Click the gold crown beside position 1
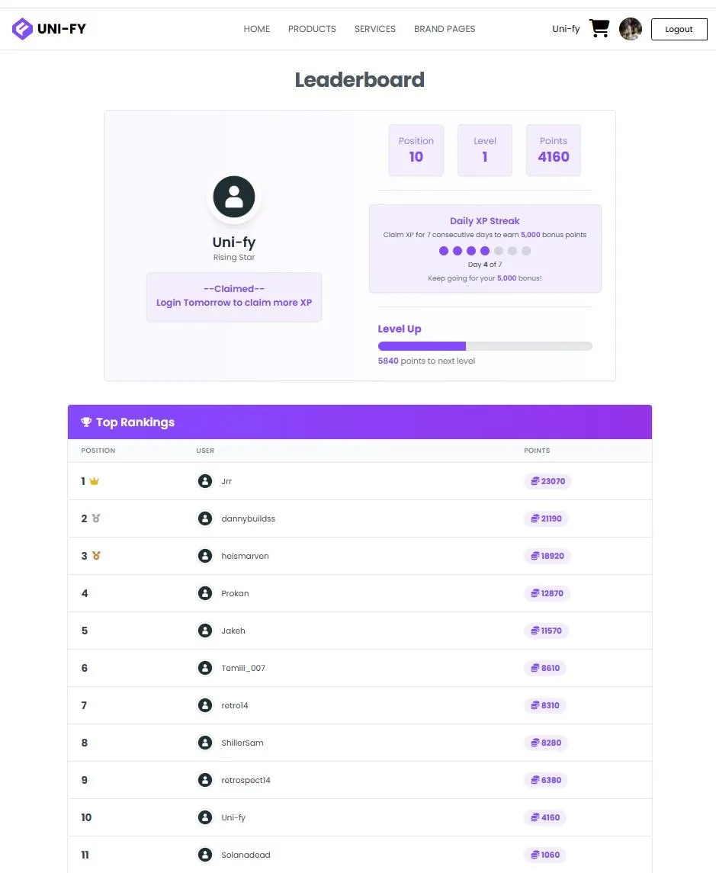This screenshot has height=873, width=716. click(x=94, y=481)
